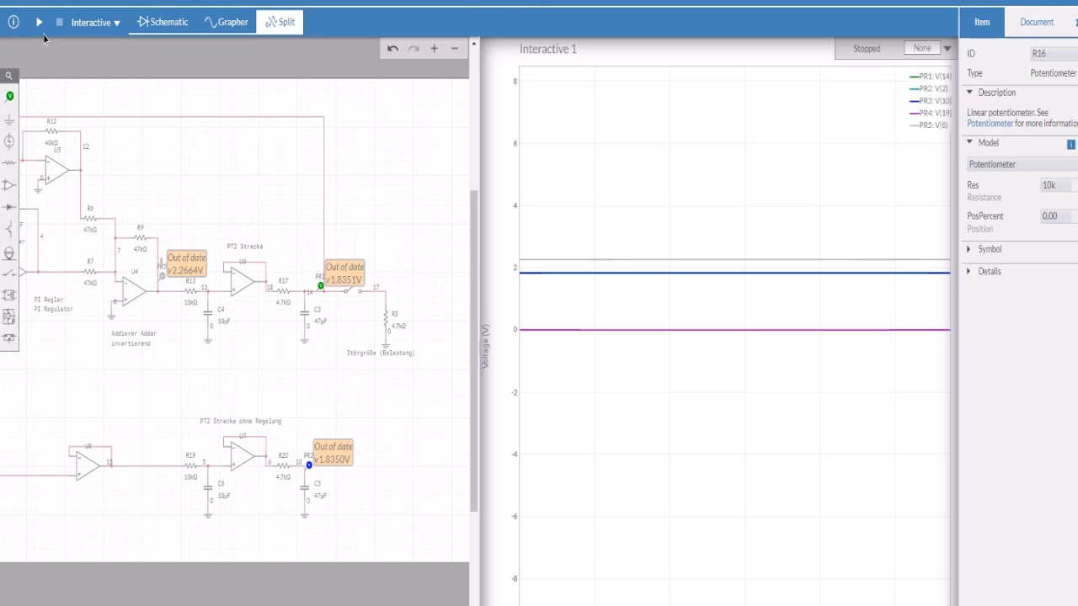Select the blue probe near 1.8350V label
The height and width of the screenshot is (606, 1078).
pyautogui.click(x=309, y=465)
